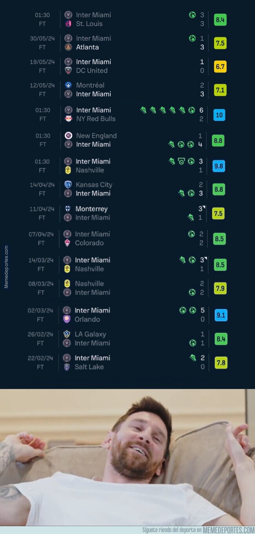Open the Salt Lake team name
255x534 pixels.
tap(89, 367)
